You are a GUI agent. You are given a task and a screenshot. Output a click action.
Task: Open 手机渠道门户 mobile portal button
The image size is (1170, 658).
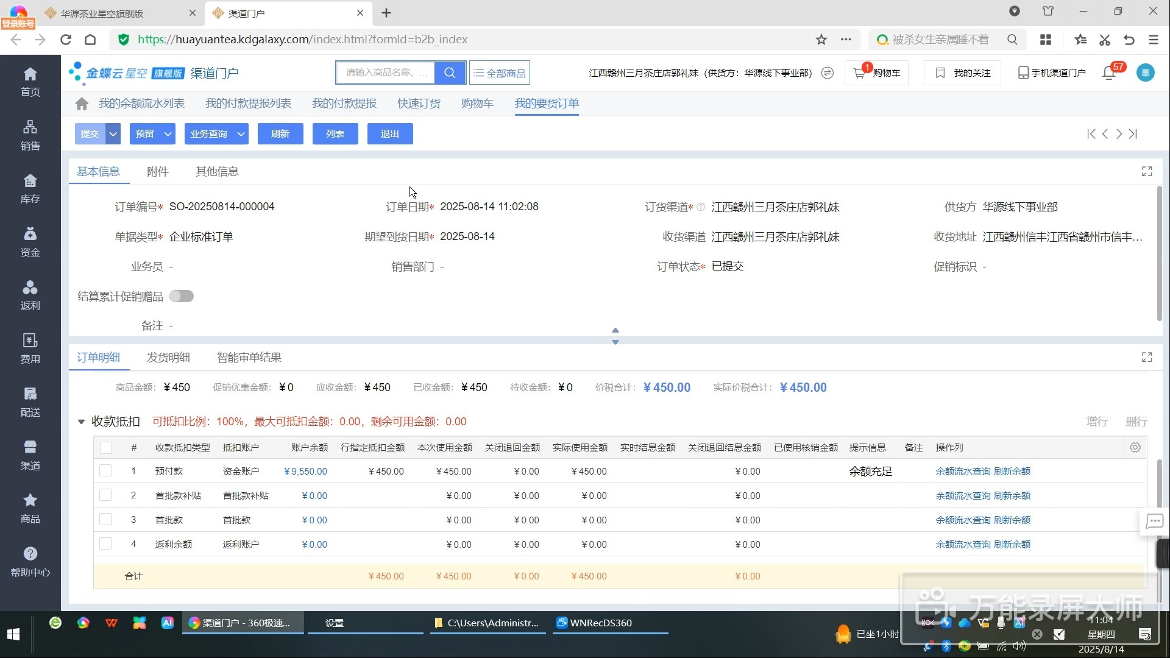(x=1052, y=73)
